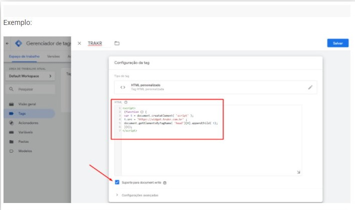
Task: Click the Configuração da tag heading
Action: click(x=132, y=63)
